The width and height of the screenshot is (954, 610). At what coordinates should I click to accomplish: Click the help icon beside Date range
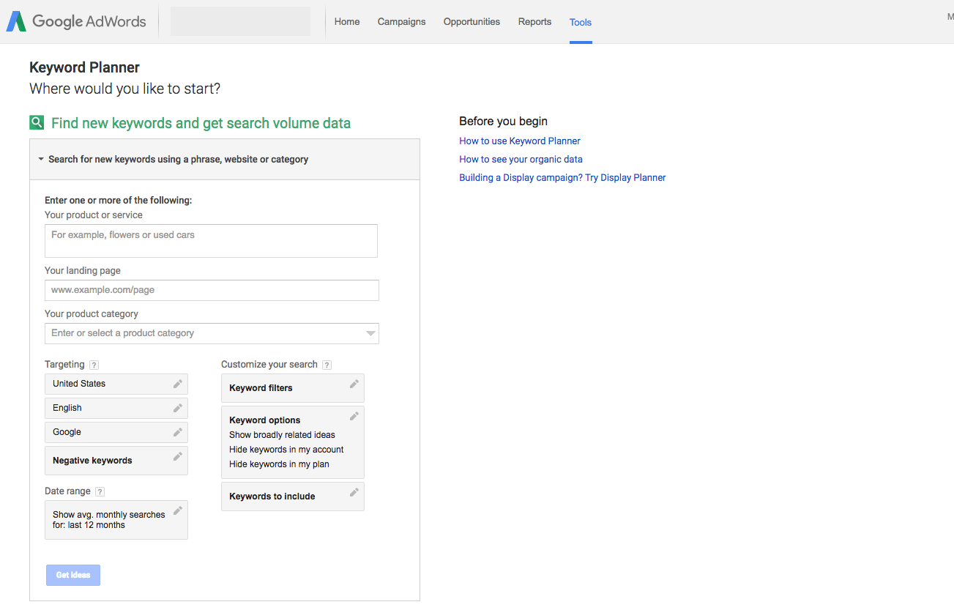(100, 492)
